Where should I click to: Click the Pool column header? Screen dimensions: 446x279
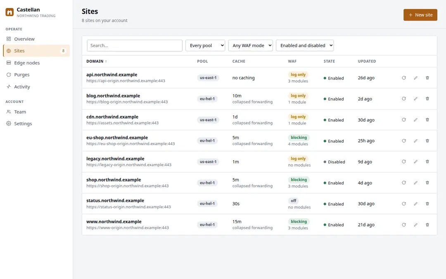(202, 61)
